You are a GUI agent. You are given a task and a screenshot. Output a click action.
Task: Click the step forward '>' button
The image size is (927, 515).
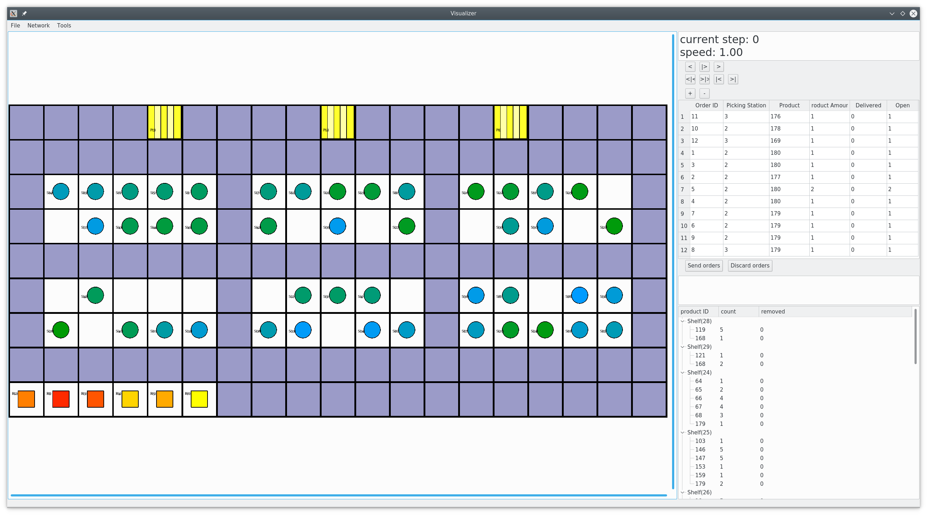(x=718, y=67)
